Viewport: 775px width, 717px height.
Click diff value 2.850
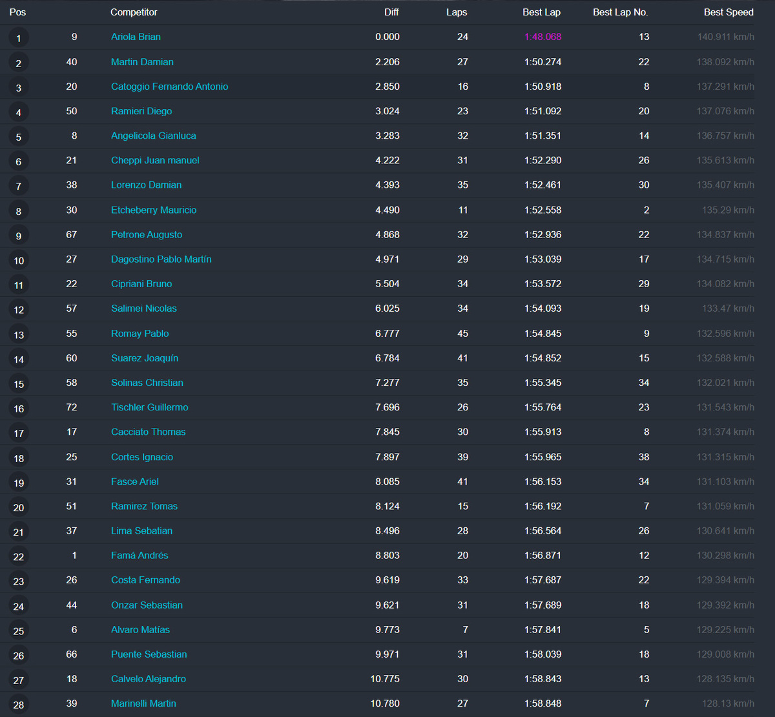[x=387, y=86]
